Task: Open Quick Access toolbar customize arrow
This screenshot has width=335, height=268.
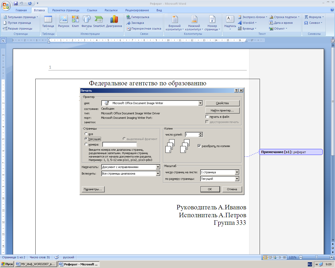Action: 37,3
